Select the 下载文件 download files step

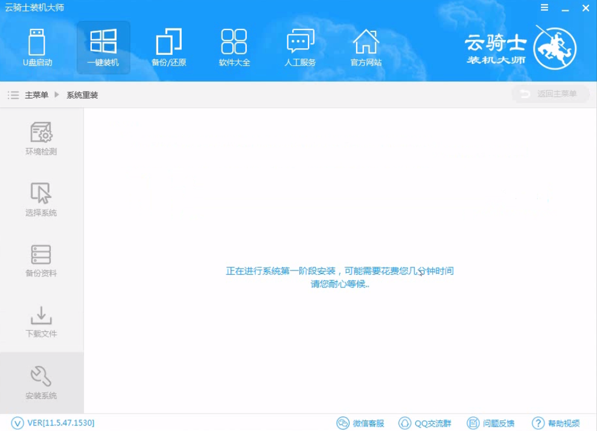(x=42, y=321)
